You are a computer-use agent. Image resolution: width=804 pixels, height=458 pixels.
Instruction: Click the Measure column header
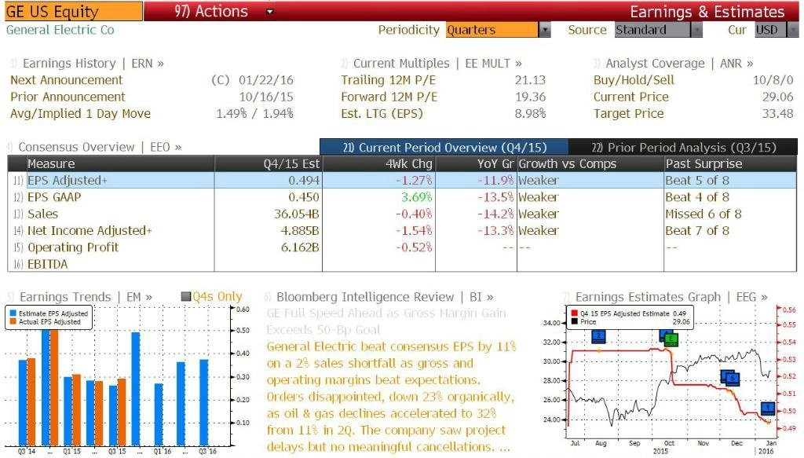point(120,163)
